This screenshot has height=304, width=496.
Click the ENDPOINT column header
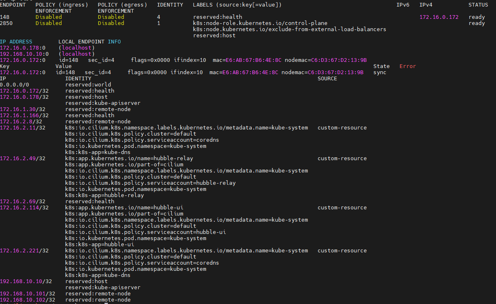pyautogui.click(x=13, y=5)
